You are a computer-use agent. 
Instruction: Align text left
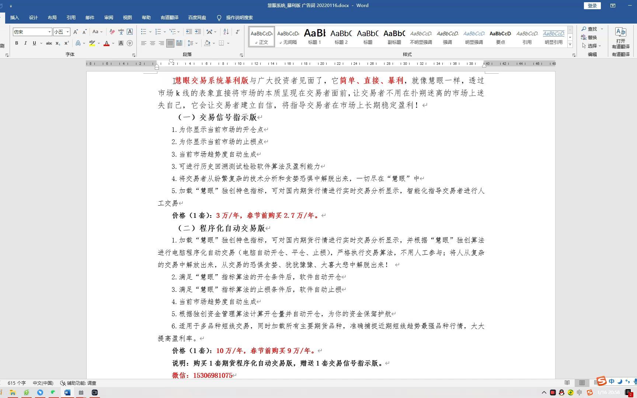(144, 43)
